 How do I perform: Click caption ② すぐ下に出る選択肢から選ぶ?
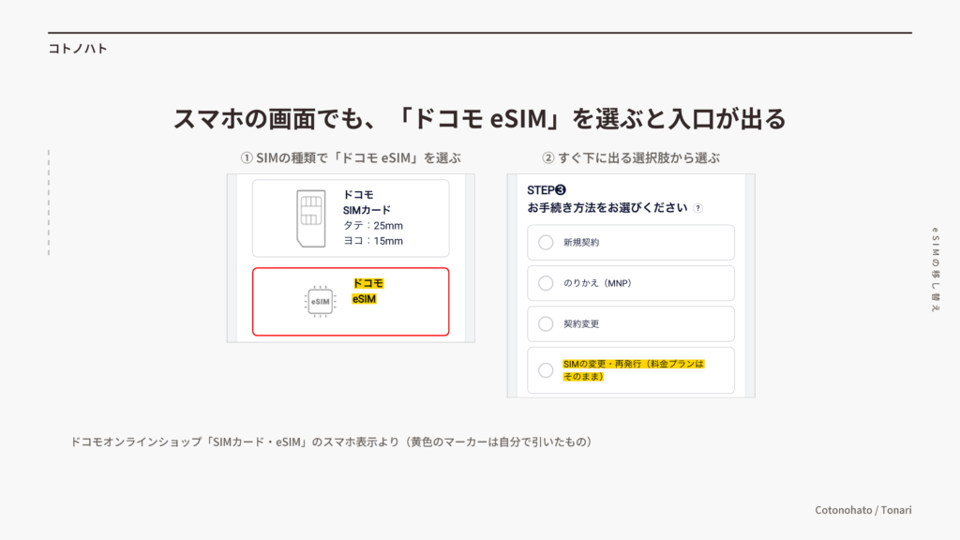click(631, 157)
